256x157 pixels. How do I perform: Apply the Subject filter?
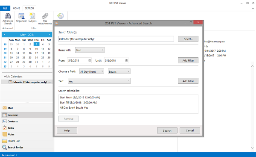click(x=32, y=18)
